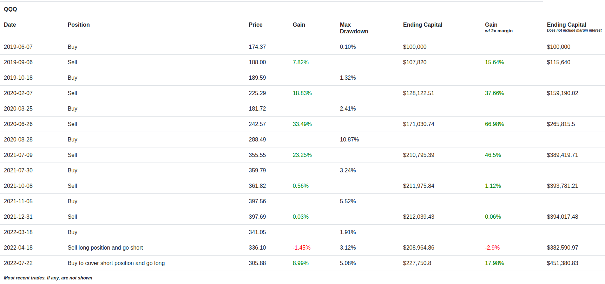The image size is (605, 284).
Task: Click the Max Drawdown column header
Action: (354, 28)
